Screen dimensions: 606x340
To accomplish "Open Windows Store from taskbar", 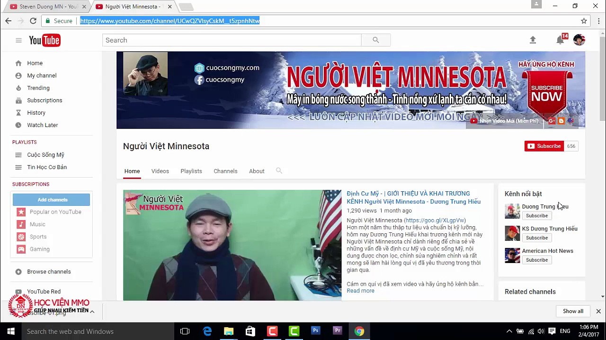I will click(x=250, y=331).
